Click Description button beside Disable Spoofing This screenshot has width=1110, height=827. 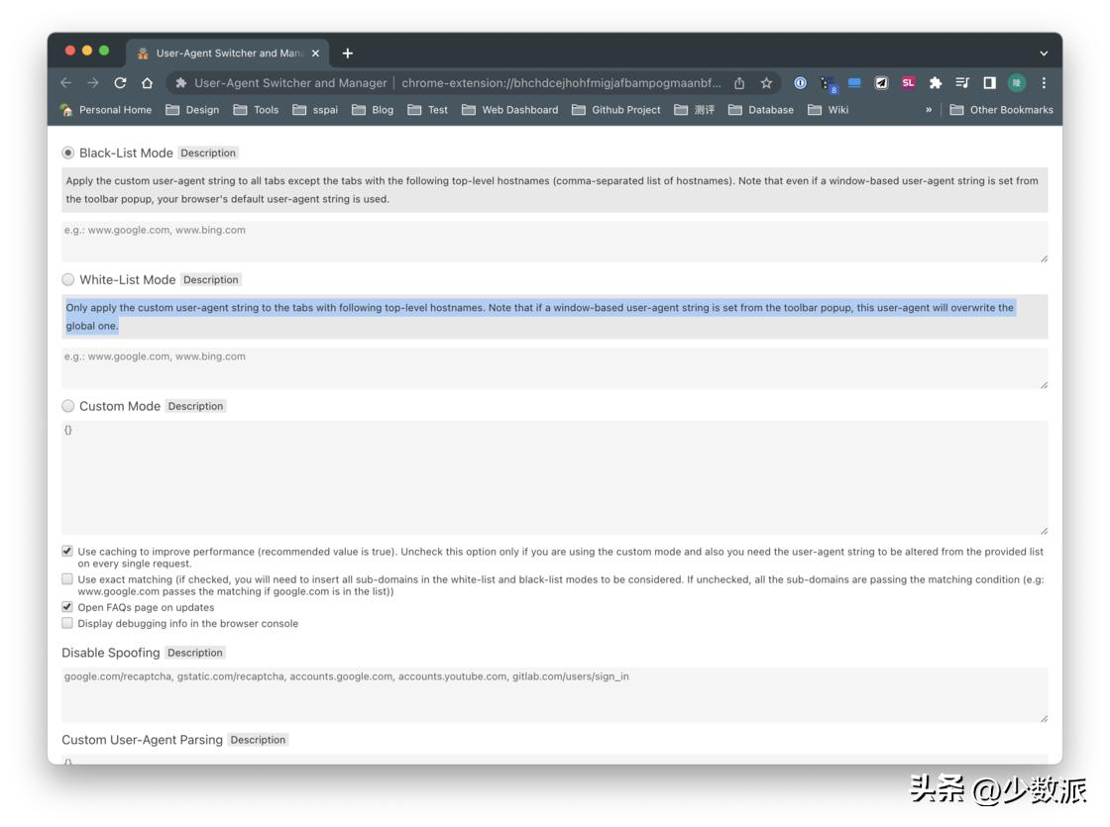tap(195, 653)
